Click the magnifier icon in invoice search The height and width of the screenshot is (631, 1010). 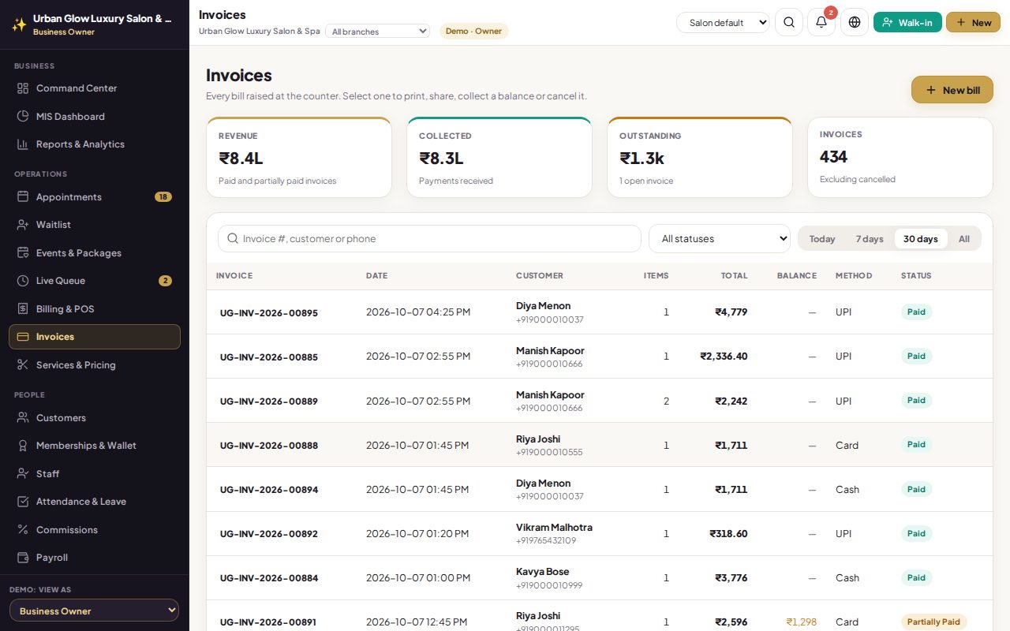233,238
